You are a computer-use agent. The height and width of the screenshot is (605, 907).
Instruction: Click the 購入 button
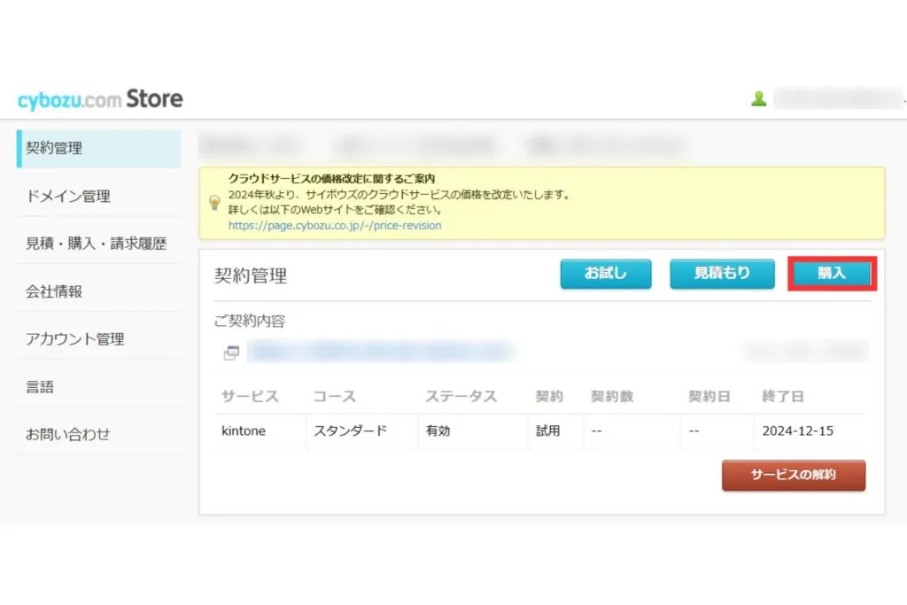click(x=832, y=274)
